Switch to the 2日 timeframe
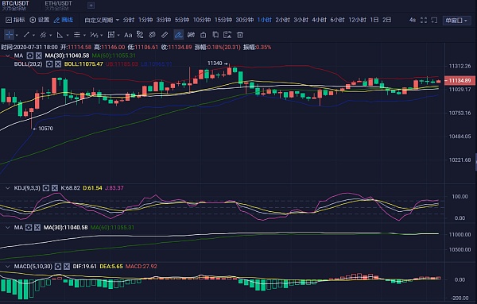This screenshot has height=304, width=477. point(386,20)
